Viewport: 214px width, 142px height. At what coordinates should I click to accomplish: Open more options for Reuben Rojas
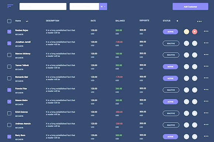tap(206, 31)
